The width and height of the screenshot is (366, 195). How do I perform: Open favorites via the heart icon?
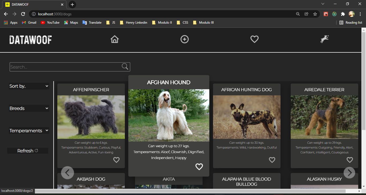254,39
